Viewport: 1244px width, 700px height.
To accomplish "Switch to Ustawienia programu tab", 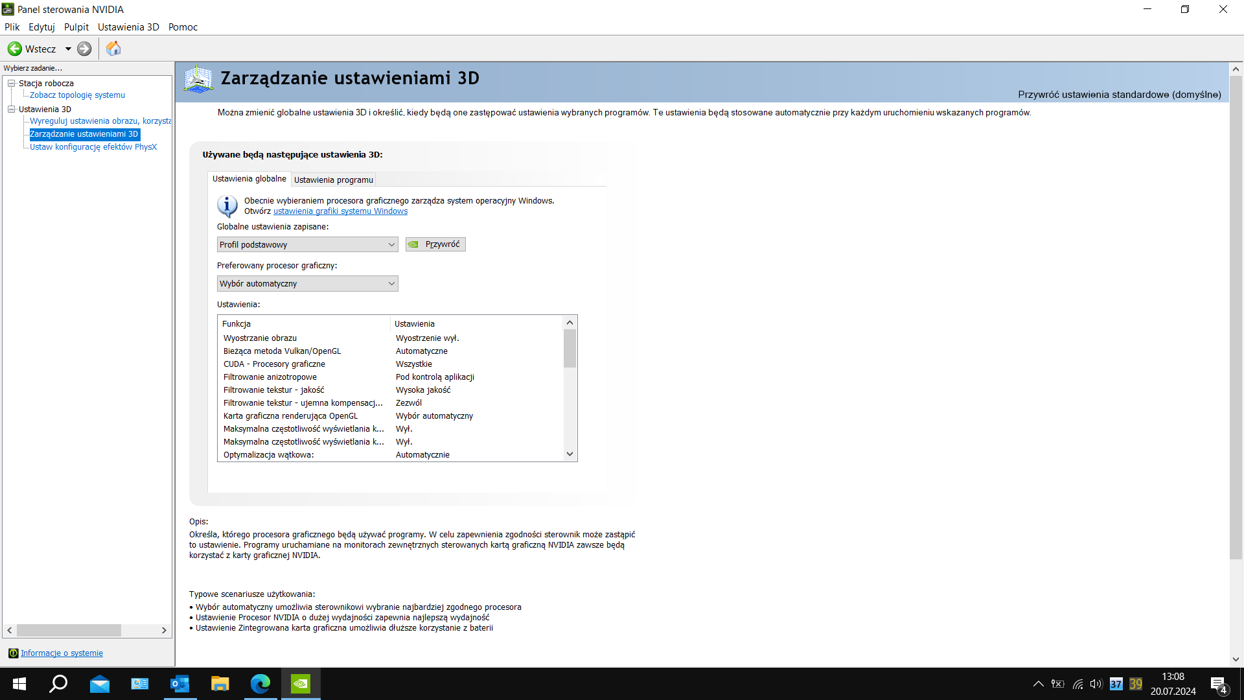I will (334, 180).
